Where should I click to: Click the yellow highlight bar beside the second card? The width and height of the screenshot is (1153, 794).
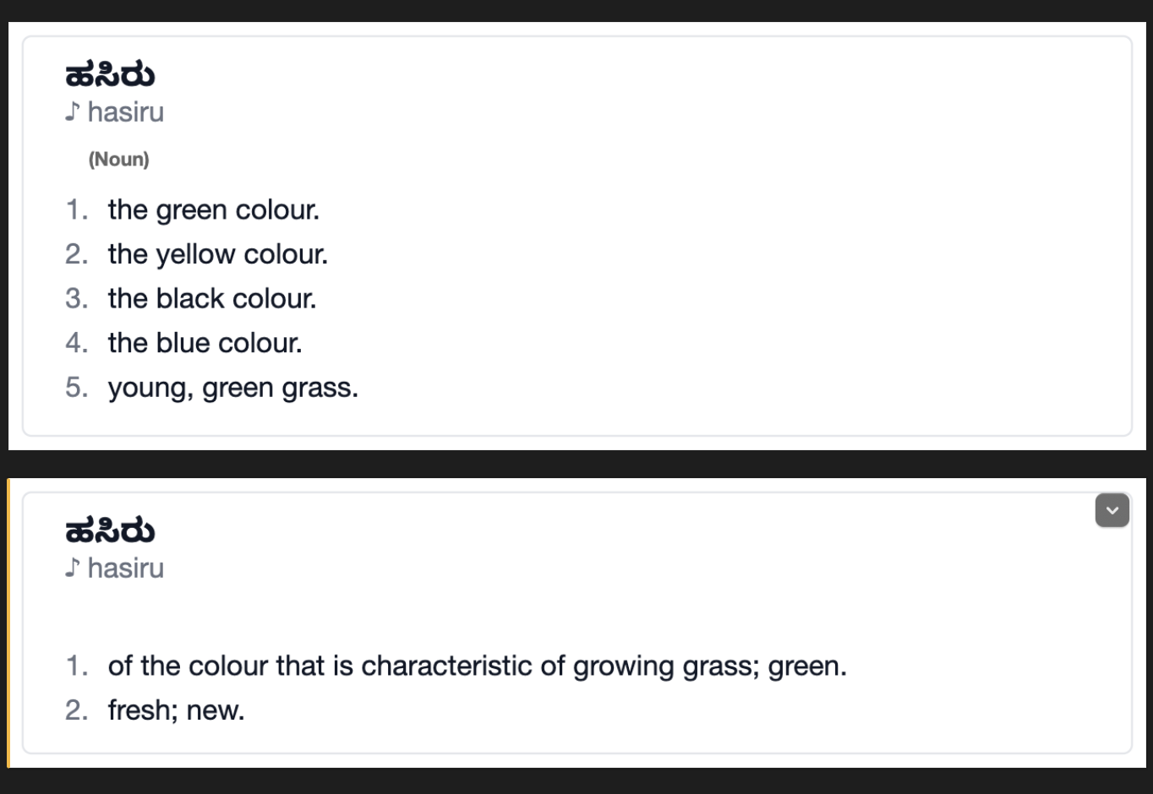click(8, 623)
